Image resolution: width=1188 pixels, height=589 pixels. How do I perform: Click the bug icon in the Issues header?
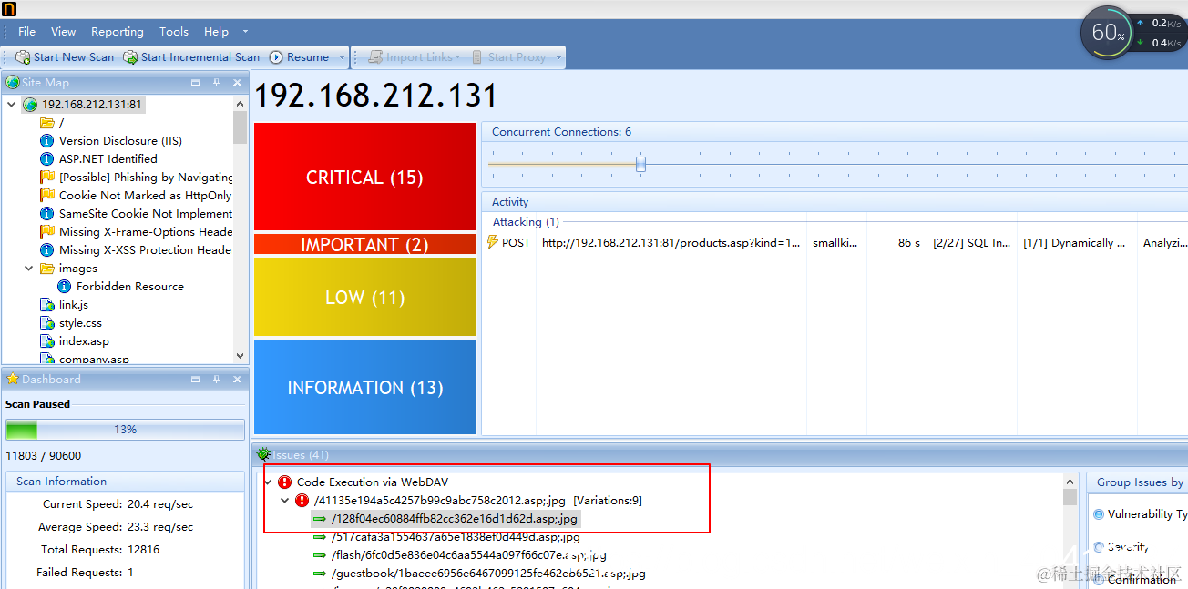point(263,454)
